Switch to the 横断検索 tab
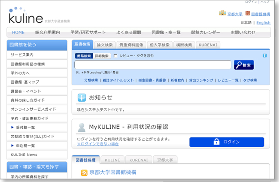Image resolution: width=279 pixels, height=182 pixels. [x=184, y=45]
